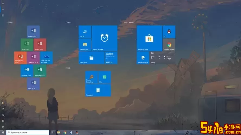Open Documents from the Start sidebar
The height and width of the screenshot is (135, 241).
[x=3, y=109]
